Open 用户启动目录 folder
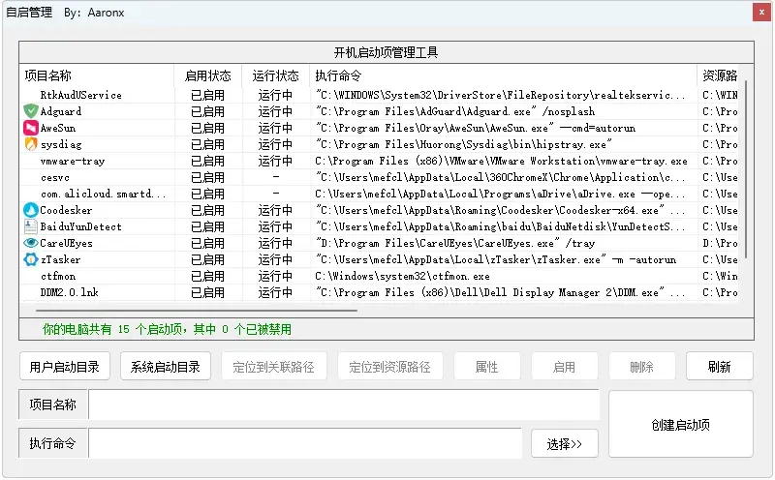 (x=65, y=367)
